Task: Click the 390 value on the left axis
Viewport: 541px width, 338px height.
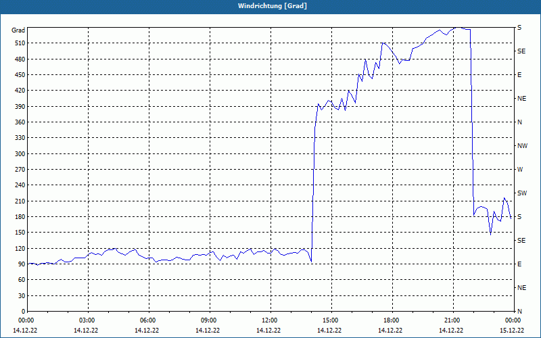Action: pos(20,107)
